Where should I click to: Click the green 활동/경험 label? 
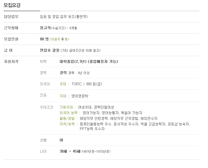(67, 118)
